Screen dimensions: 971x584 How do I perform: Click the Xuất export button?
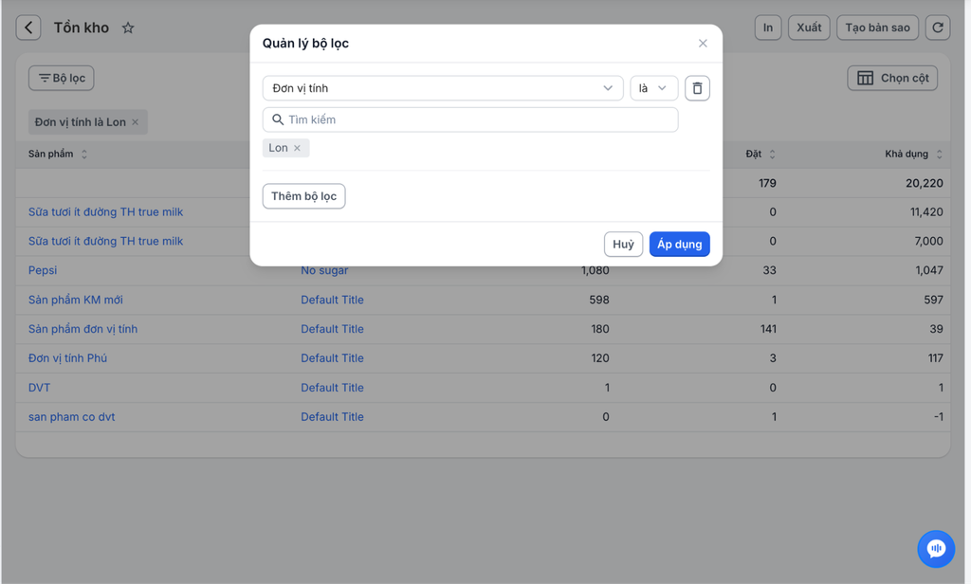coord(809,27)
